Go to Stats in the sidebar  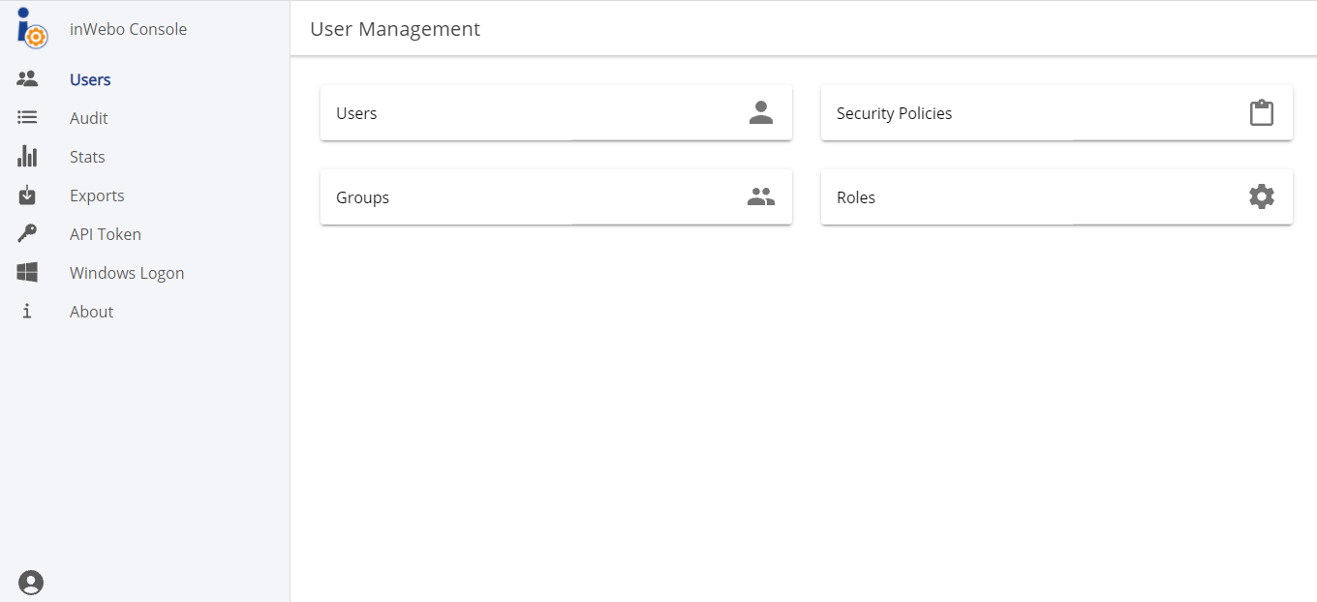[87, 157]
